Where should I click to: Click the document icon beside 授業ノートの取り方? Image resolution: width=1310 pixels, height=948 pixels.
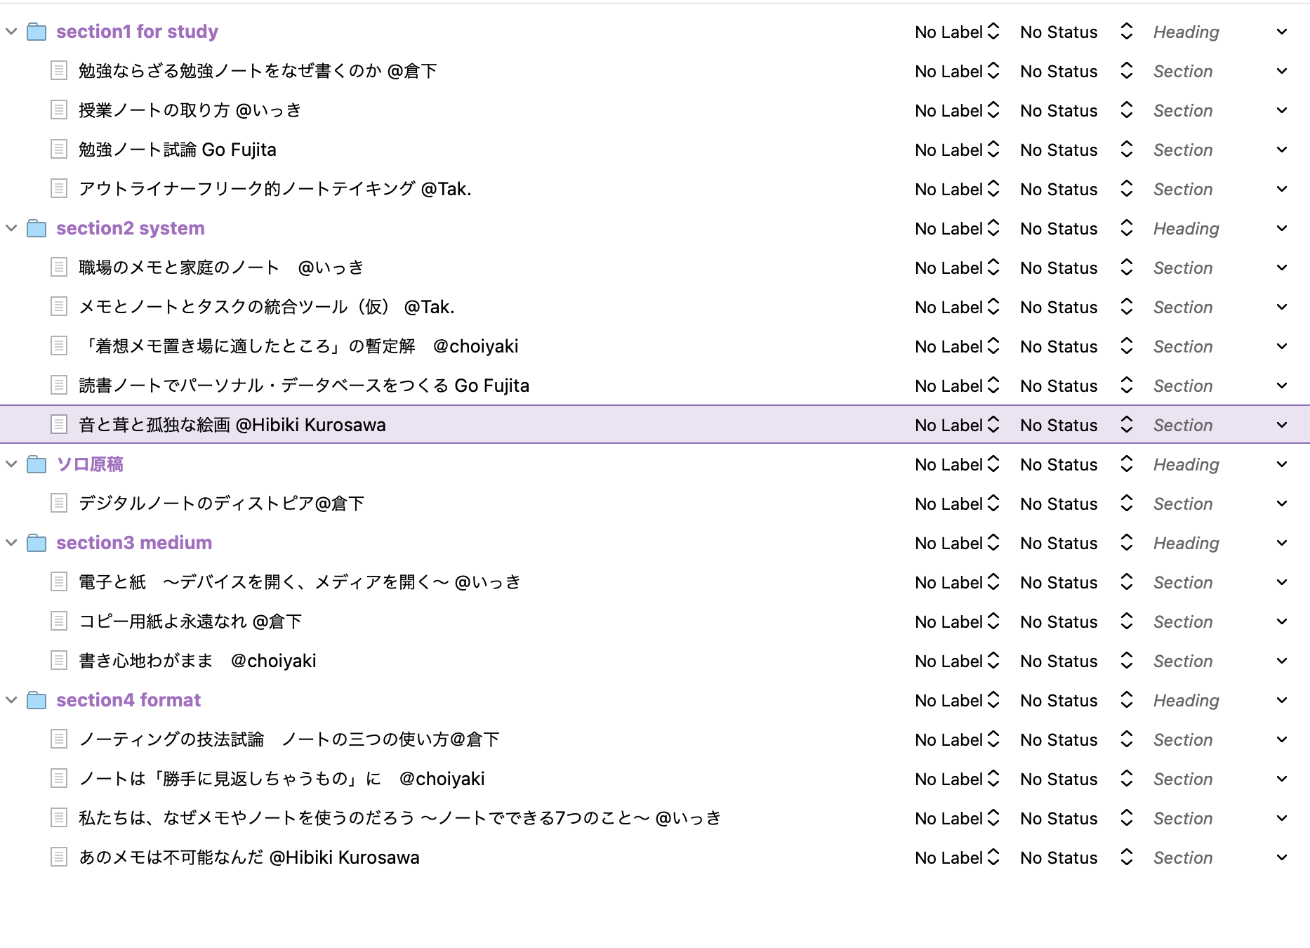(59, 110)
